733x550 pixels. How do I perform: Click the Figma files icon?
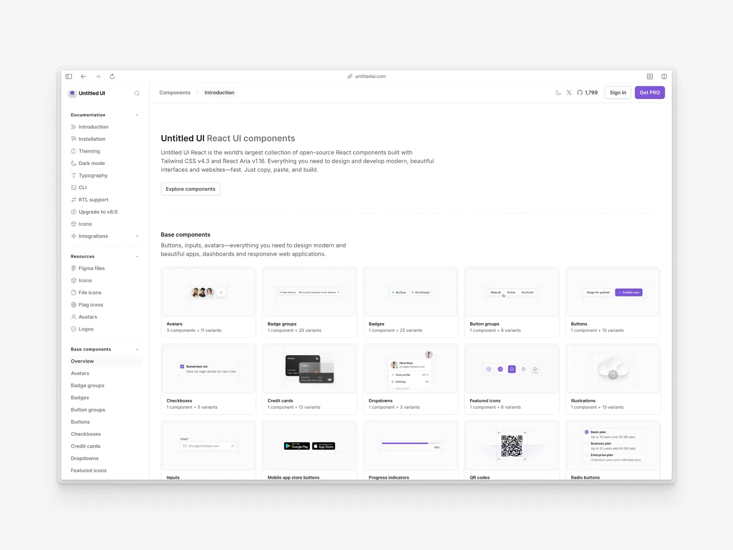(74, 268)
